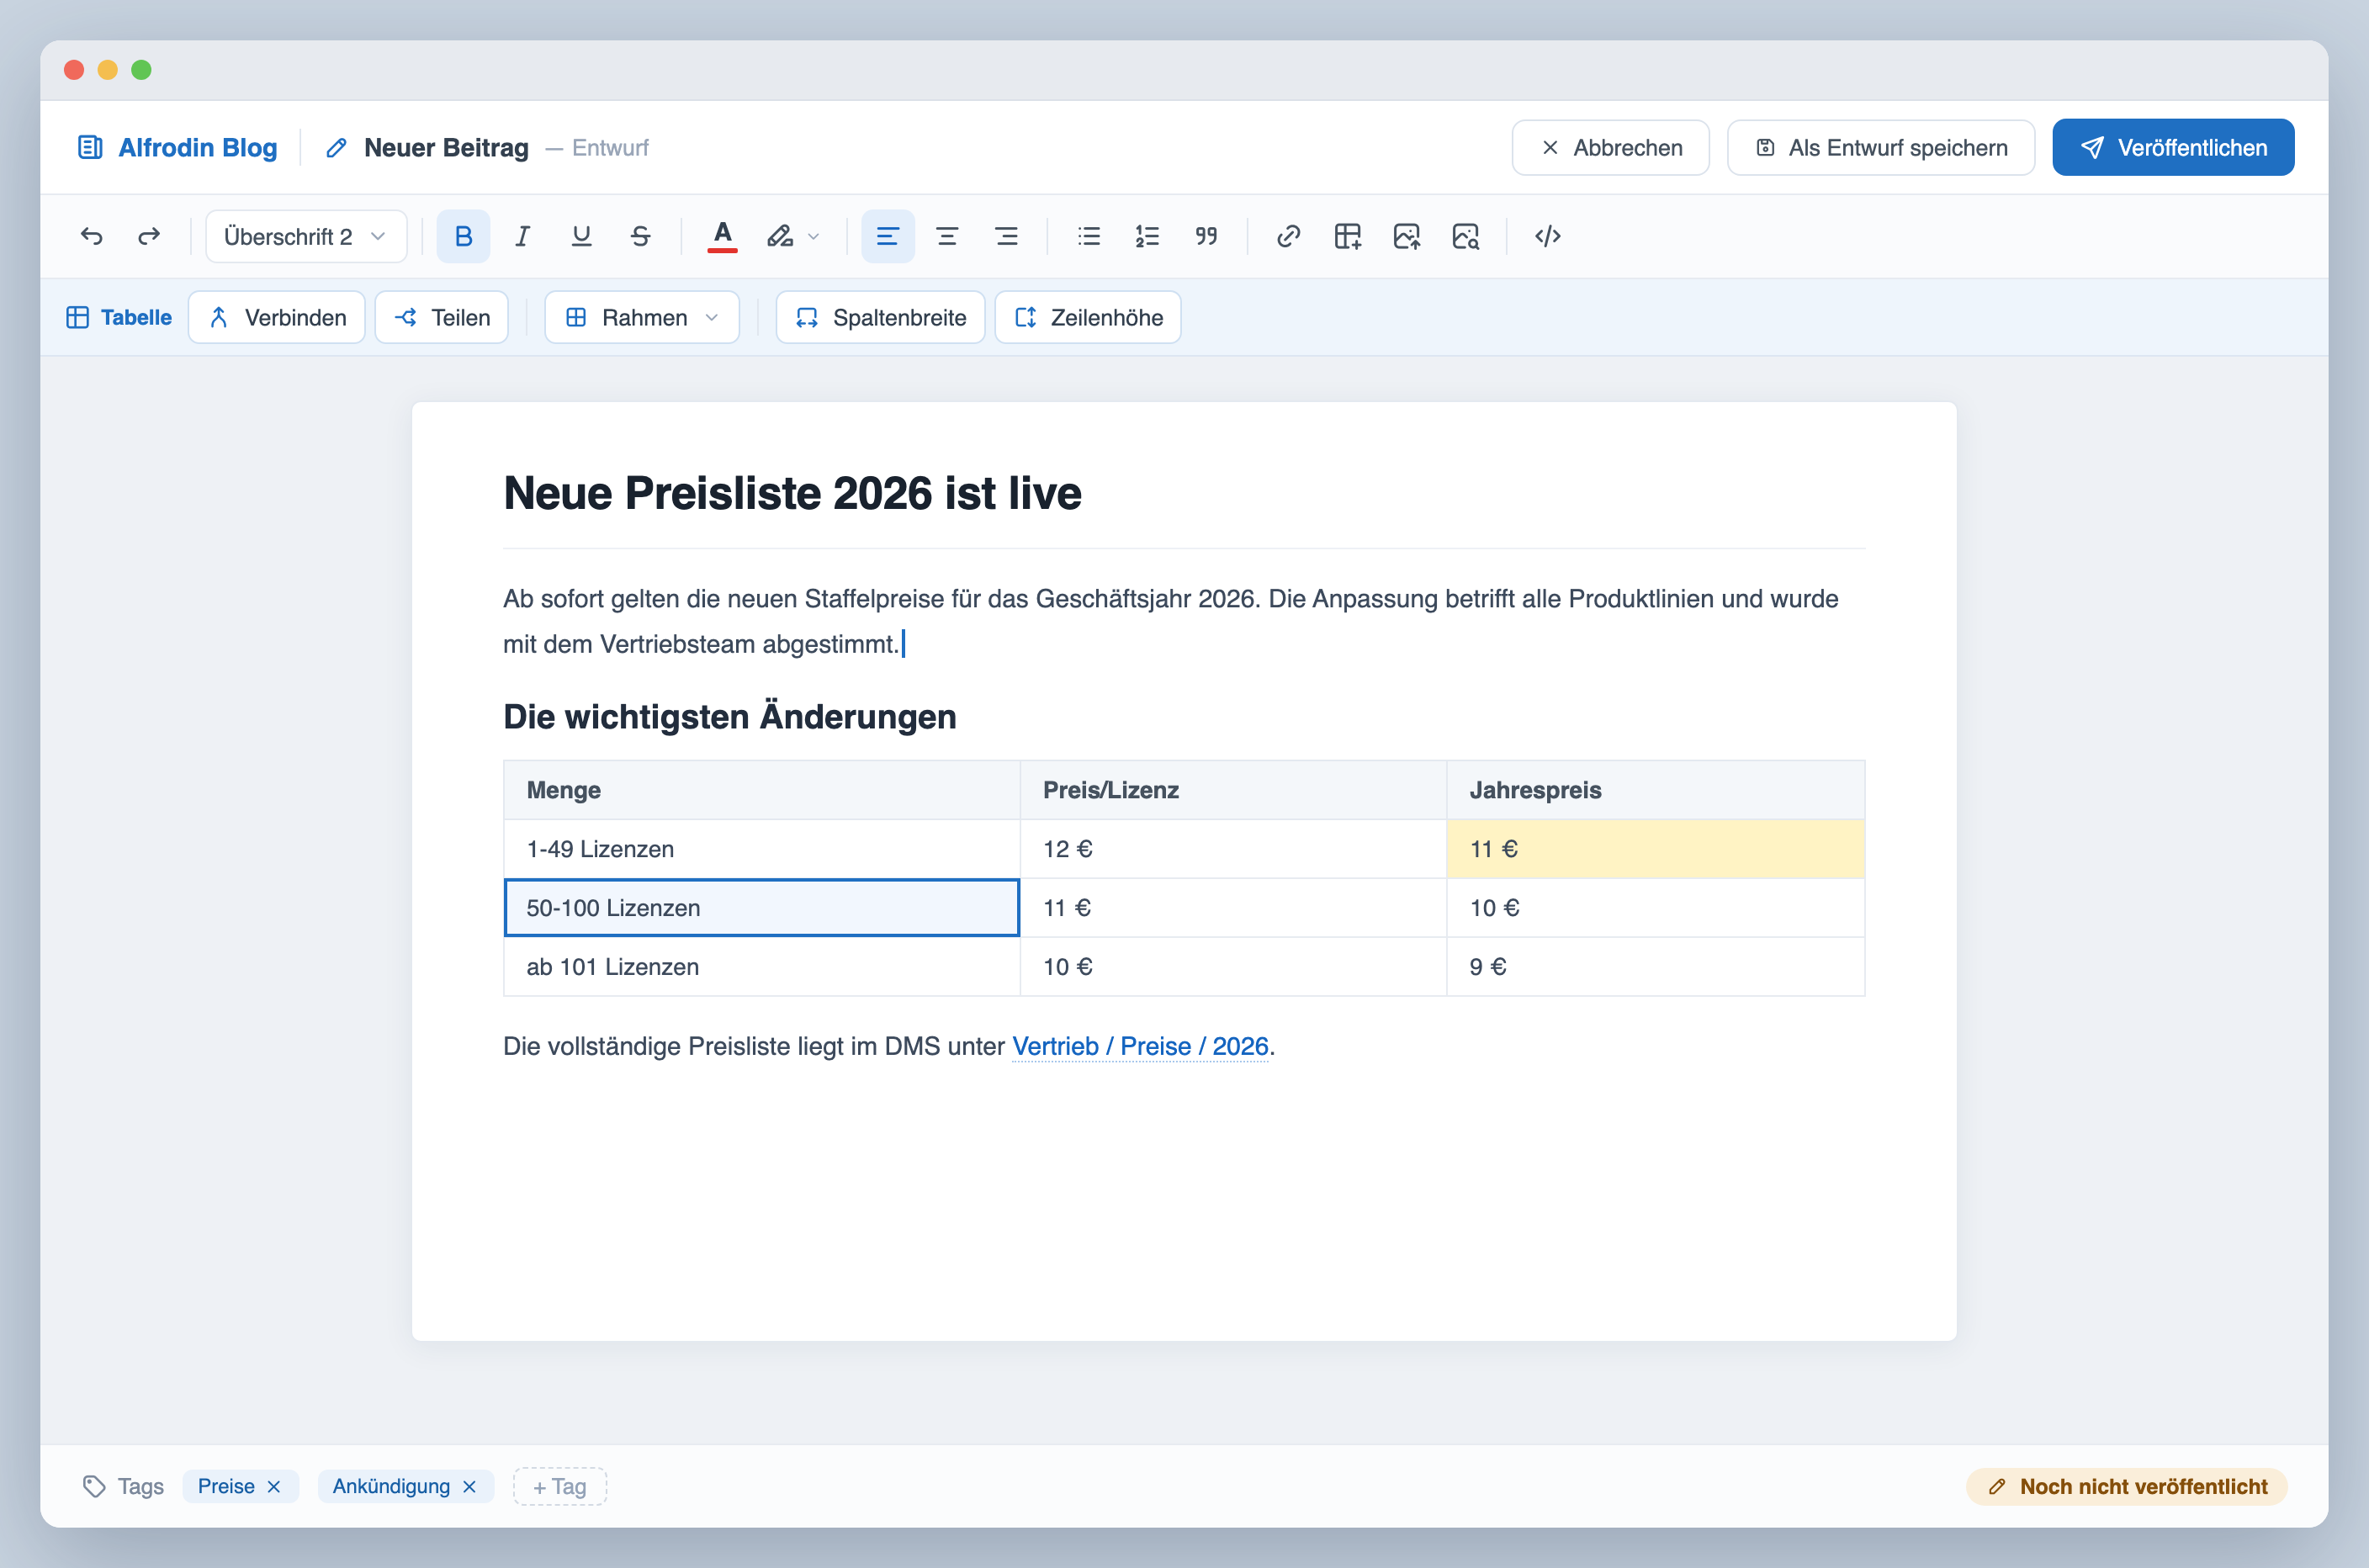Switch to HTML source code view
2369x1568 pixels.
coord(1547,236)
